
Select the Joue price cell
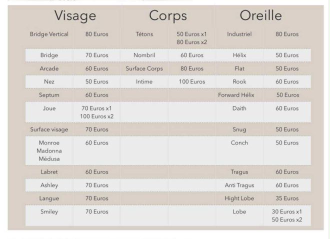pyautogui.click(x=97, y=112)
